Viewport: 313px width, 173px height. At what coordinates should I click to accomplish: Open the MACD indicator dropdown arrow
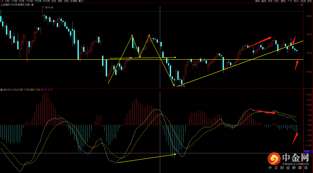tap(1, 90)
